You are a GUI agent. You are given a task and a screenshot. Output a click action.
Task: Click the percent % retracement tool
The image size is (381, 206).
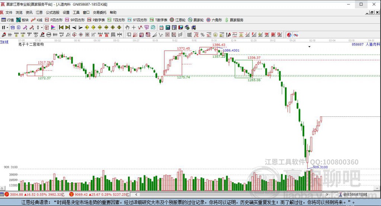pyautogui.click(x=202, y=35)
